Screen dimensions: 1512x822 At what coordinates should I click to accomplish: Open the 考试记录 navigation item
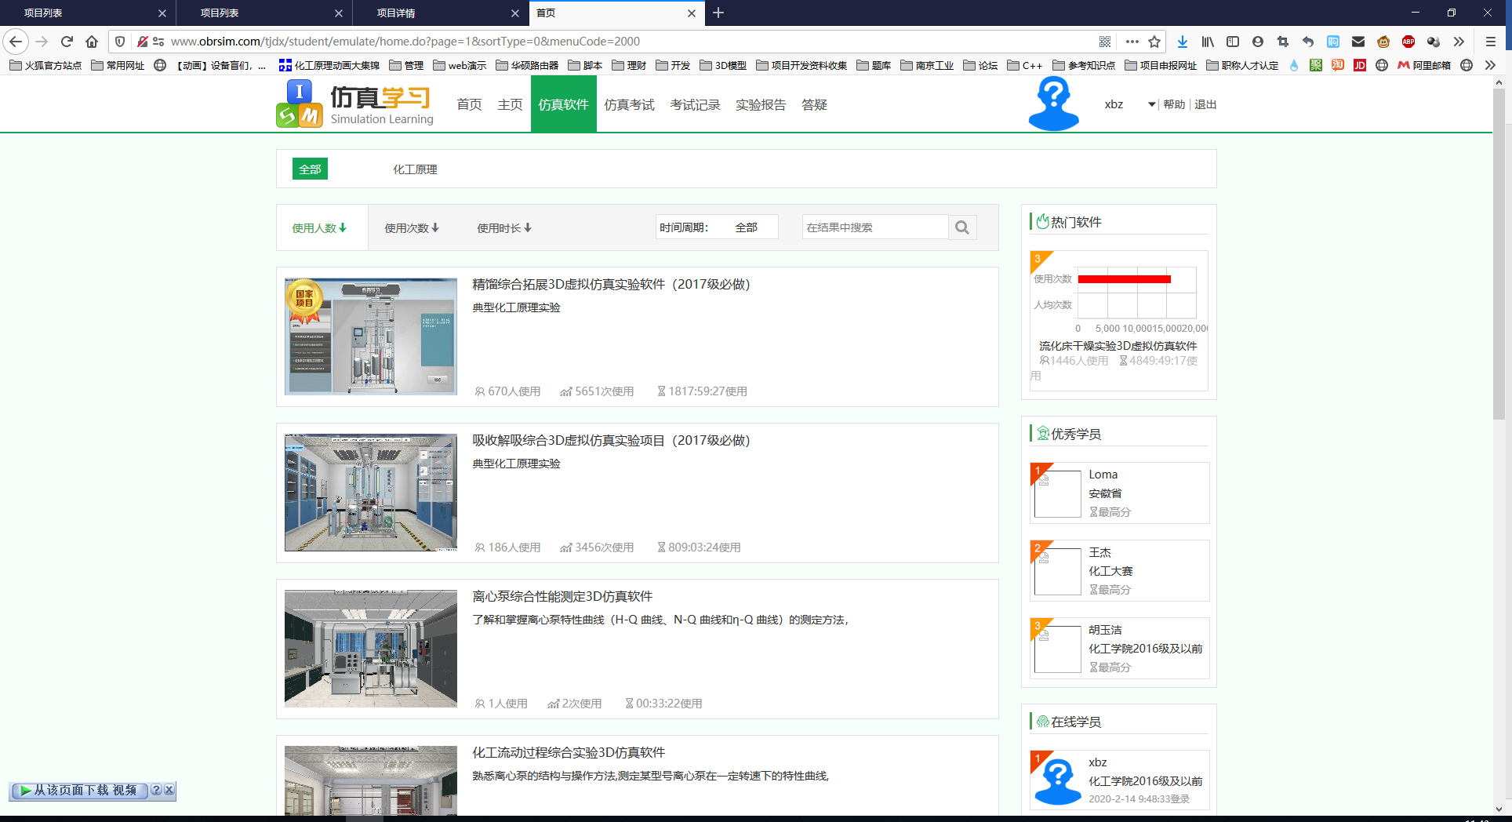(x=695, y=105)
